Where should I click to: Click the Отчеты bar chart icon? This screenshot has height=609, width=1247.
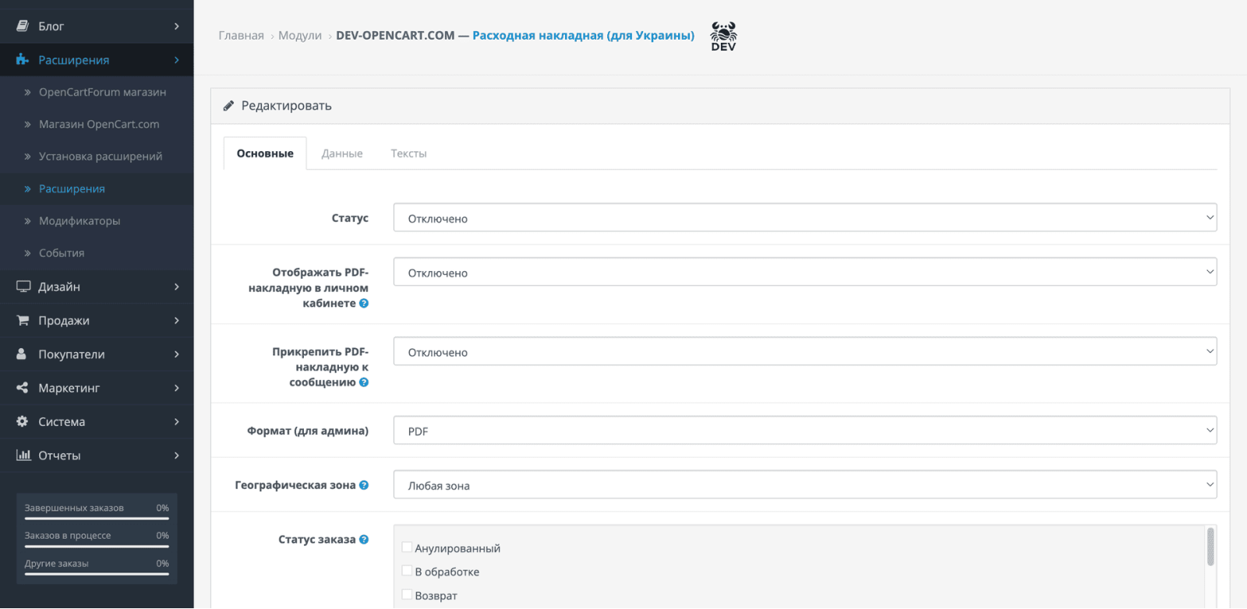coord(23,455)
